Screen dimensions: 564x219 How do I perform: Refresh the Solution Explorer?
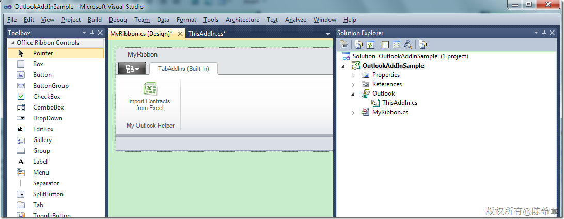tap(370, 44)
